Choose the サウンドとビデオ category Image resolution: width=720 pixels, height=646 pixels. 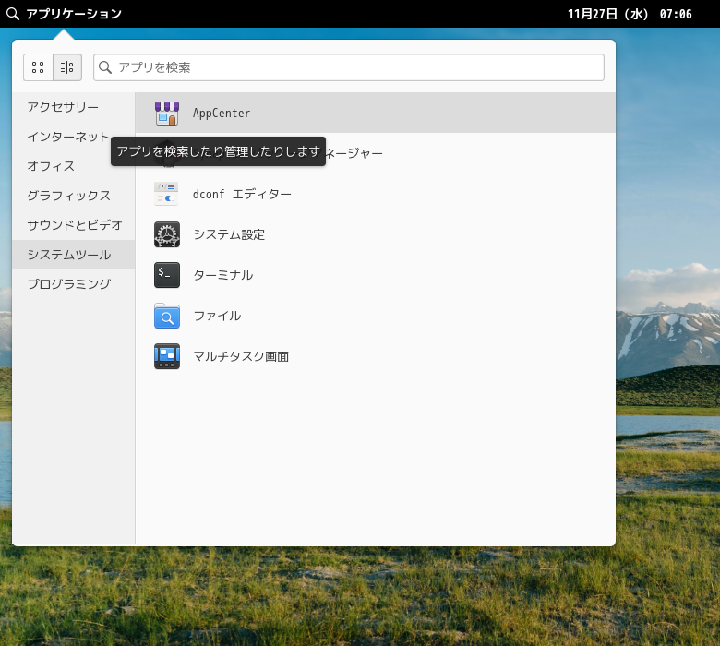pyautogui.click(x=74, y=225)
